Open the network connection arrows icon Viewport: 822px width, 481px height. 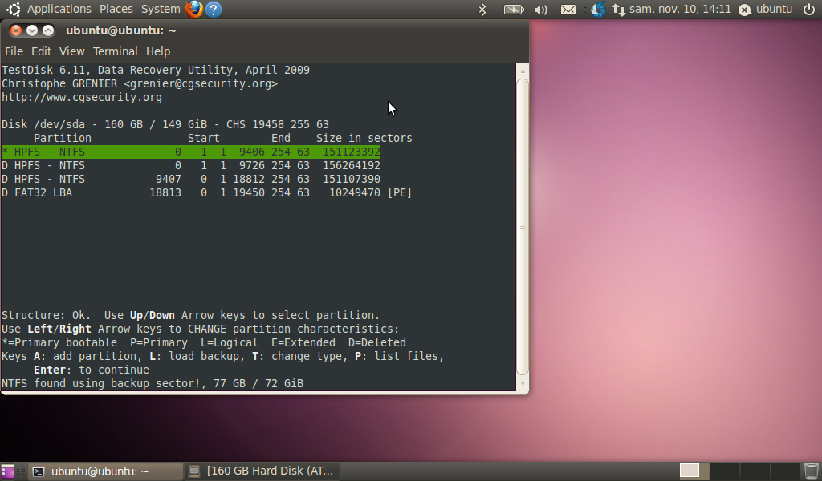[x=619, y=10]
